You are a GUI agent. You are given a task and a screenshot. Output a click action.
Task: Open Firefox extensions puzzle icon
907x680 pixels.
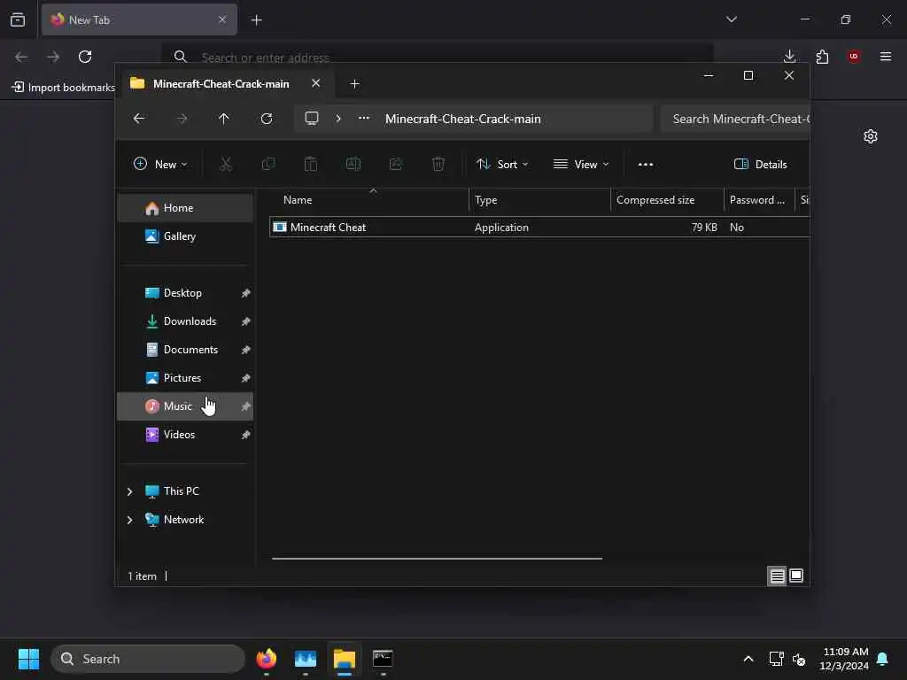point(822,57)
